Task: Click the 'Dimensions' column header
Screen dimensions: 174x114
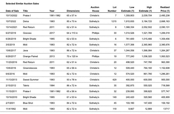Action: pyautogui.click(x=73, y=11)
